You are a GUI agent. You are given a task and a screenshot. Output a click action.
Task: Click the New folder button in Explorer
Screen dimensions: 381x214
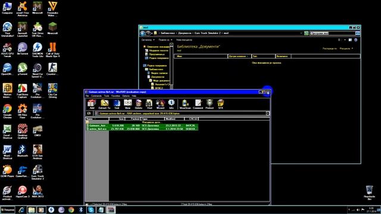184,40
